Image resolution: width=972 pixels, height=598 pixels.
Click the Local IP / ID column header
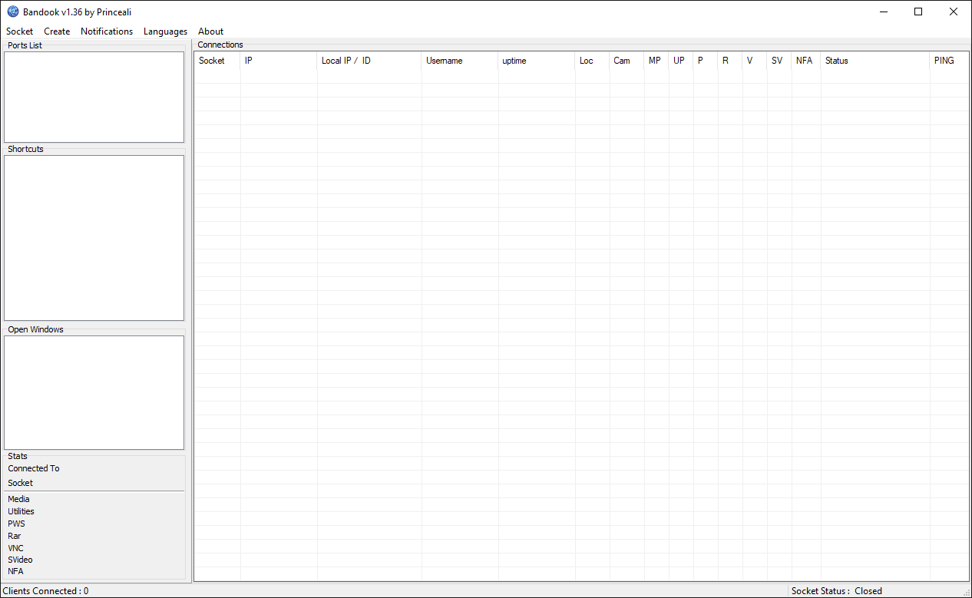point(369,61)
